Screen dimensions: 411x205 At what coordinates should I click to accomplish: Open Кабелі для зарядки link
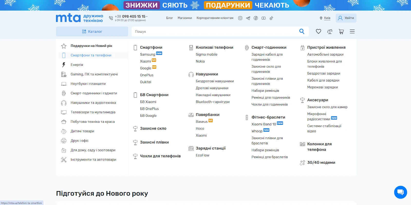pos(323,80)
